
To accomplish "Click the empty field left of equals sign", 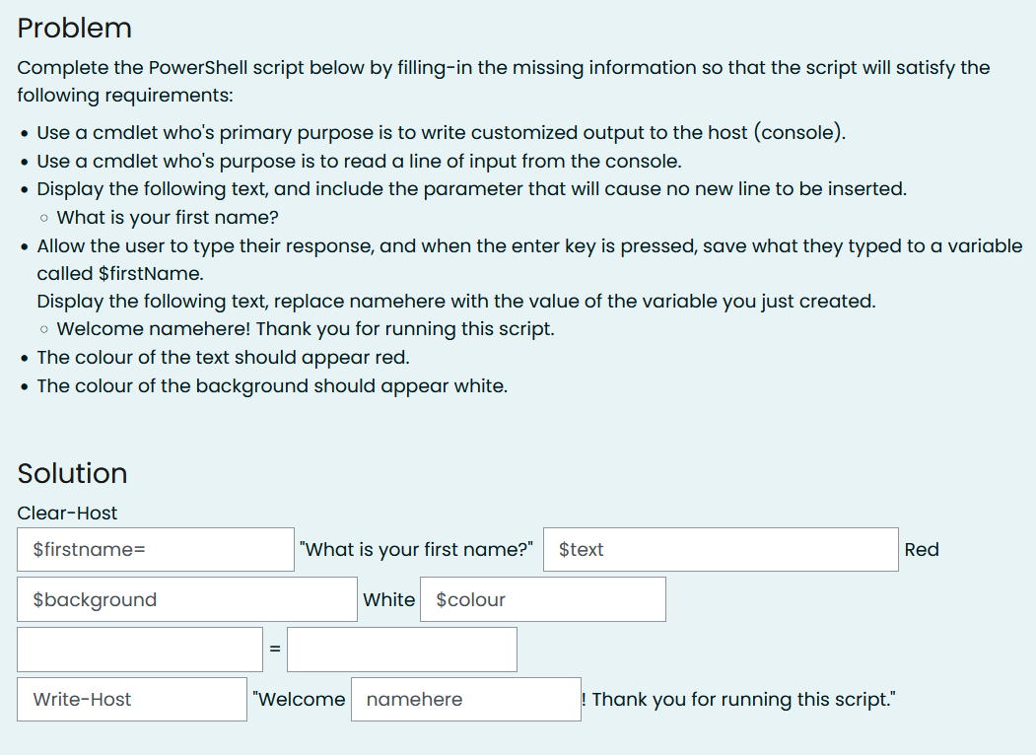I will (x=140, y=650).
